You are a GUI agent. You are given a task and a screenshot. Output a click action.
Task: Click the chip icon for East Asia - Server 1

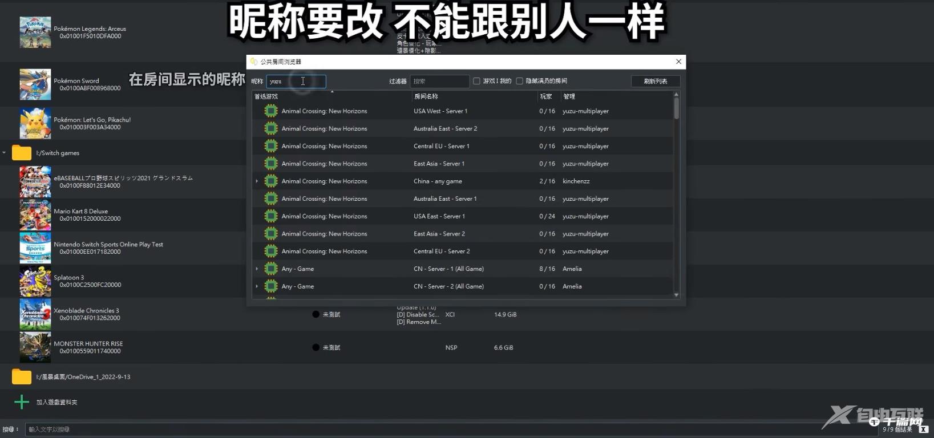[271, 164]
